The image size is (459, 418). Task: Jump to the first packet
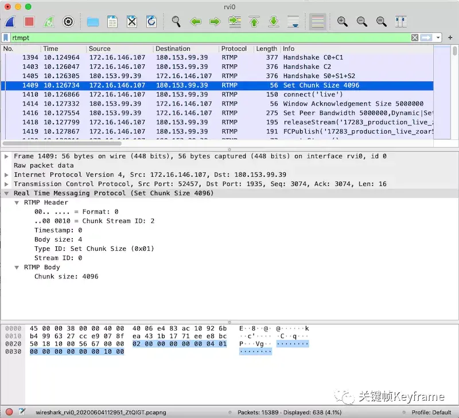[x=254, y=22]
